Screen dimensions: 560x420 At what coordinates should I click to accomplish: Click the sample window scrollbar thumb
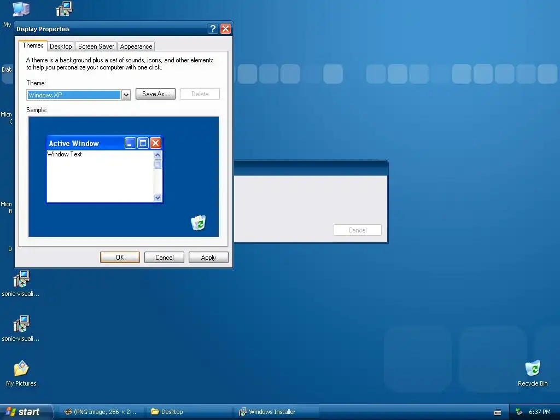[157, 164]
